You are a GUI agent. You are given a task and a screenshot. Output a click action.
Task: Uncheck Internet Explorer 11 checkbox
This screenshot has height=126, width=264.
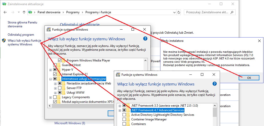point(55,74)
